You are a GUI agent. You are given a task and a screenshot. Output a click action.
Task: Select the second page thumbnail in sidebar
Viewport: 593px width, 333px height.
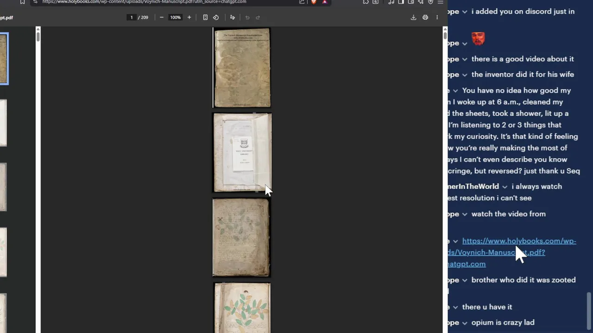(x=3, y=123)
